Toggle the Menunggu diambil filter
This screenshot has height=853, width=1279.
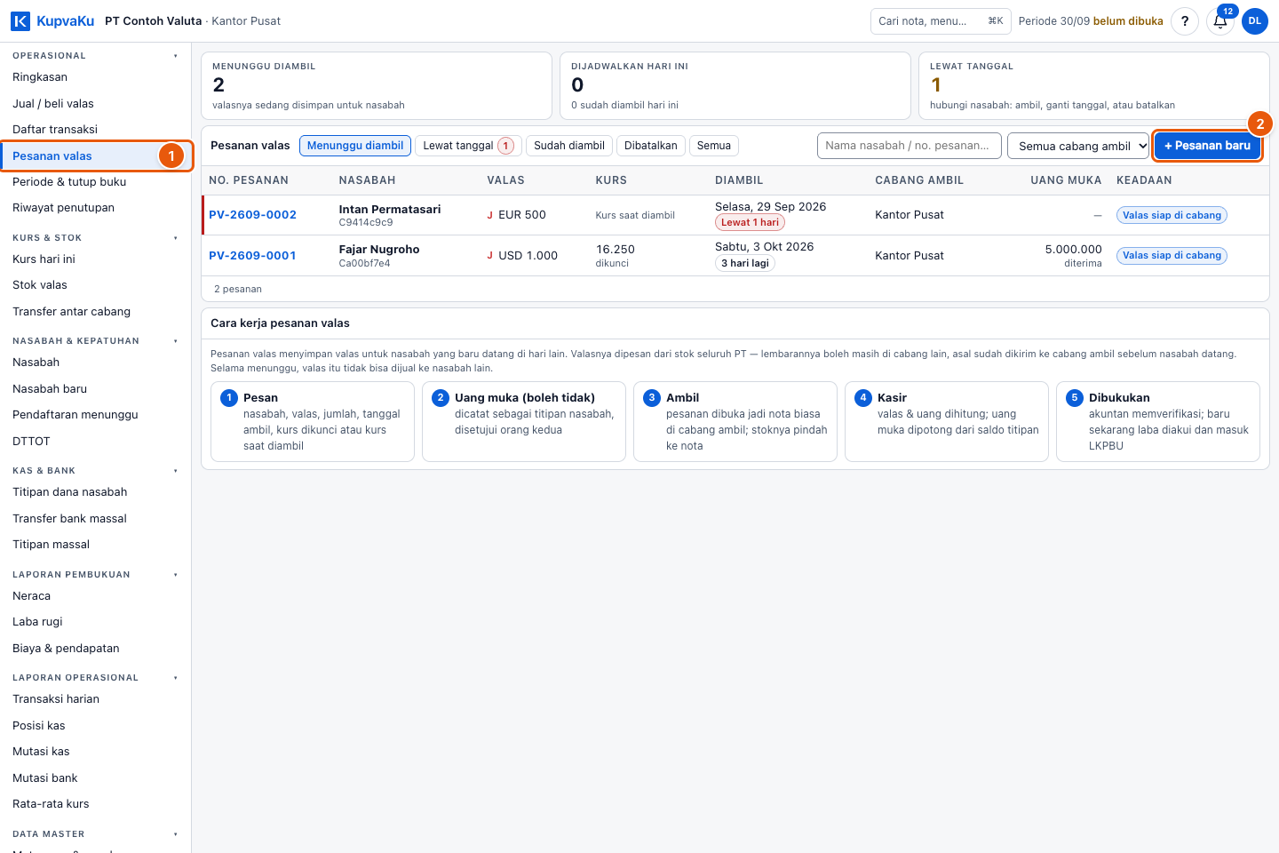click(x=355, y=146)
